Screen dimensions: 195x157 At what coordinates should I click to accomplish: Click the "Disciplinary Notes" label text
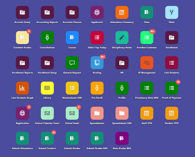coord(122,48)
